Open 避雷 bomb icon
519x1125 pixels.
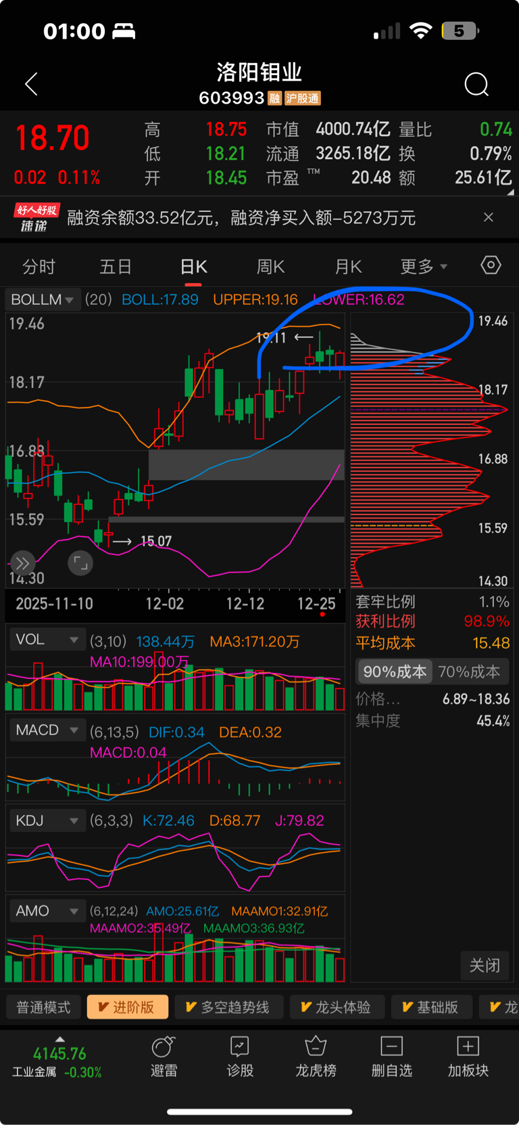pyautogui.click(x=164, y=1046)
